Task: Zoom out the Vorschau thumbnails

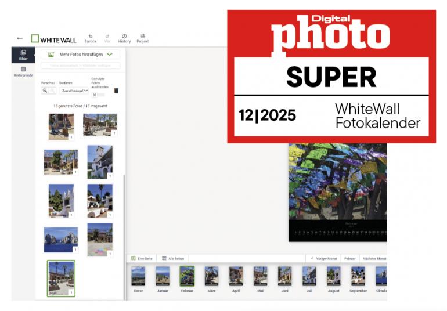Action: click(x=45, y=91)
